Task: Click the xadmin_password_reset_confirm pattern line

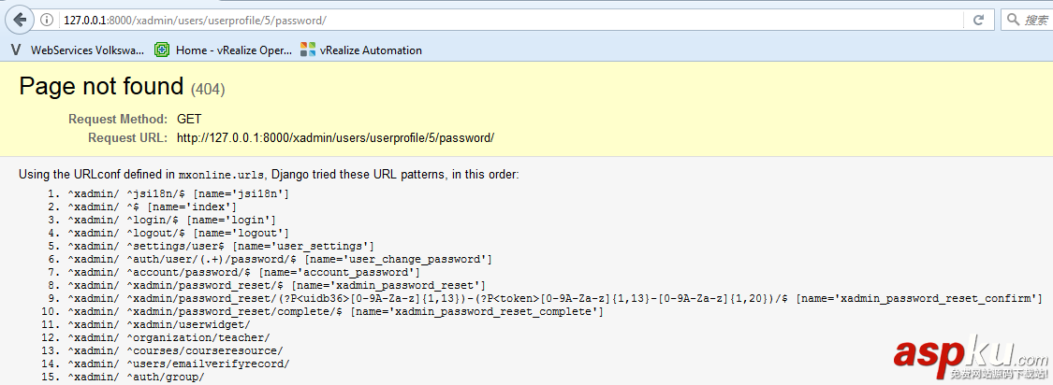Action: pyautogui.click(x=554, y=298)
